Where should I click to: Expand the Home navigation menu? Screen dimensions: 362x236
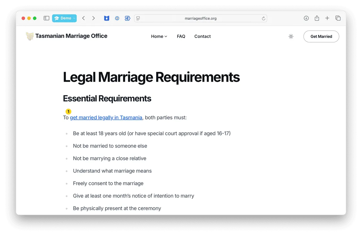pyautogui.click(x=159, y=36)
